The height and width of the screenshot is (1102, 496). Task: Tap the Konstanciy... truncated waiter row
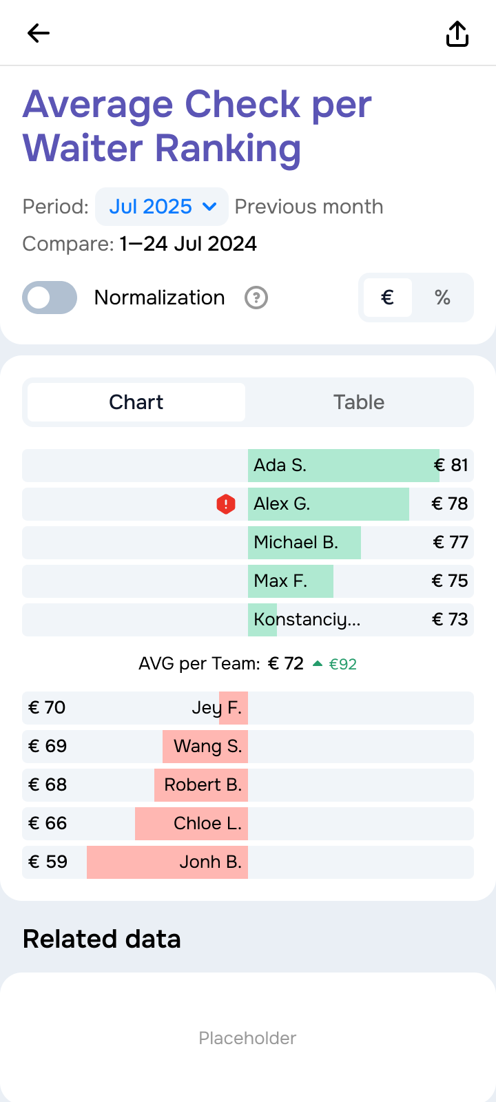point(307,620)
